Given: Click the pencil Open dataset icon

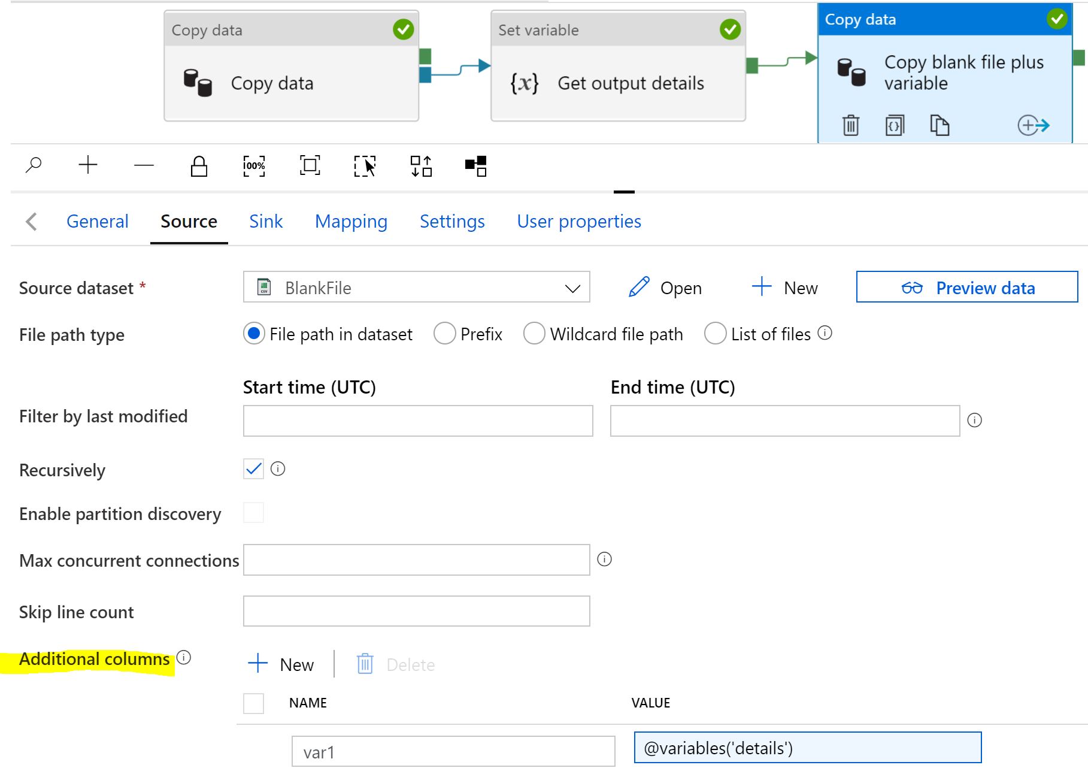Looking at the screenshot, I should [639, 287].
